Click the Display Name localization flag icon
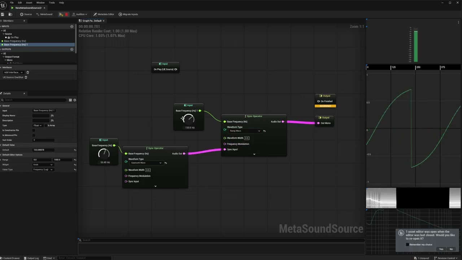The image size is (462, 260). (52, 116)
